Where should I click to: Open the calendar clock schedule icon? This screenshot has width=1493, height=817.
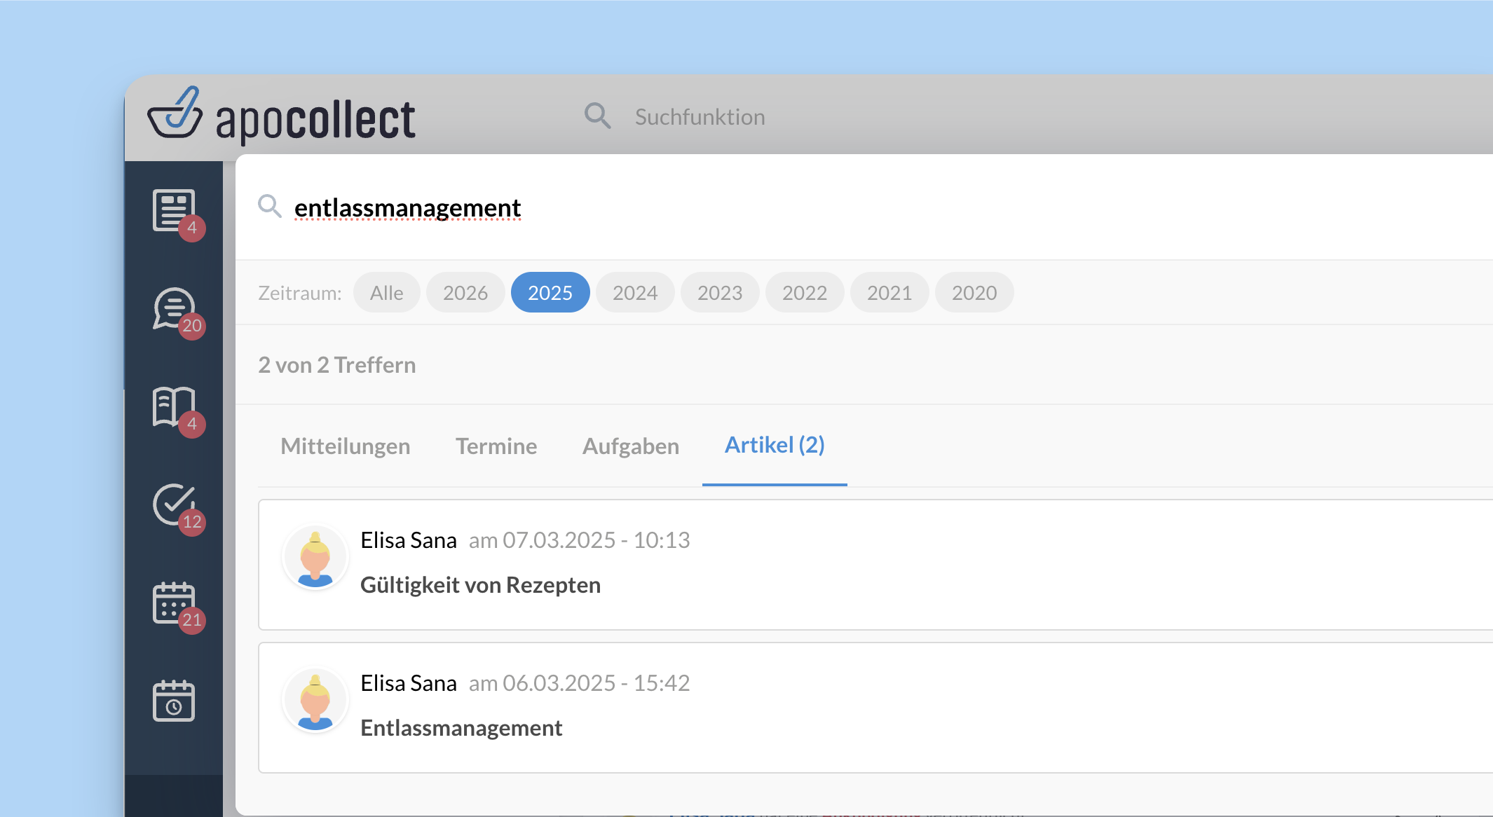click(174, 701)
